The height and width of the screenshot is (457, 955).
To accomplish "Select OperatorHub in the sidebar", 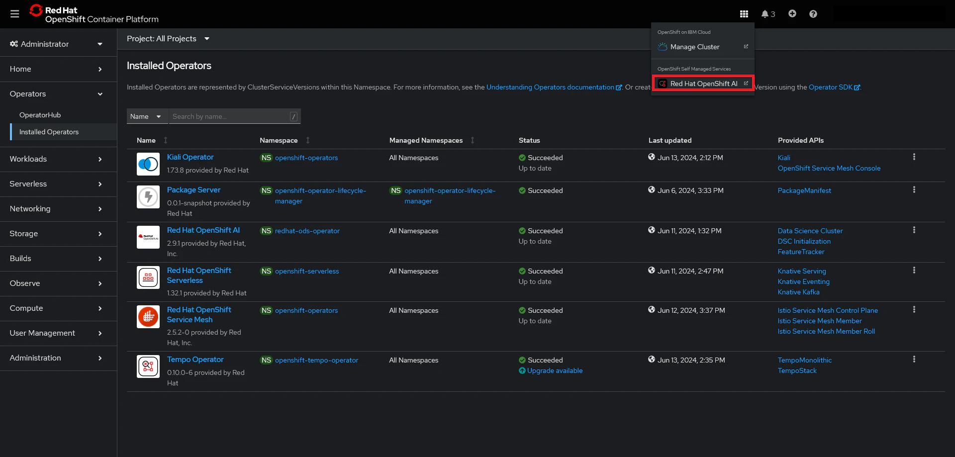I will pyautogui.click(x=64, y=115).
